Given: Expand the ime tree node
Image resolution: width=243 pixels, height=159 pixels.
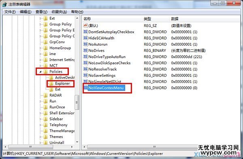Looking at the screenshot, I should (x=40, y=54).
